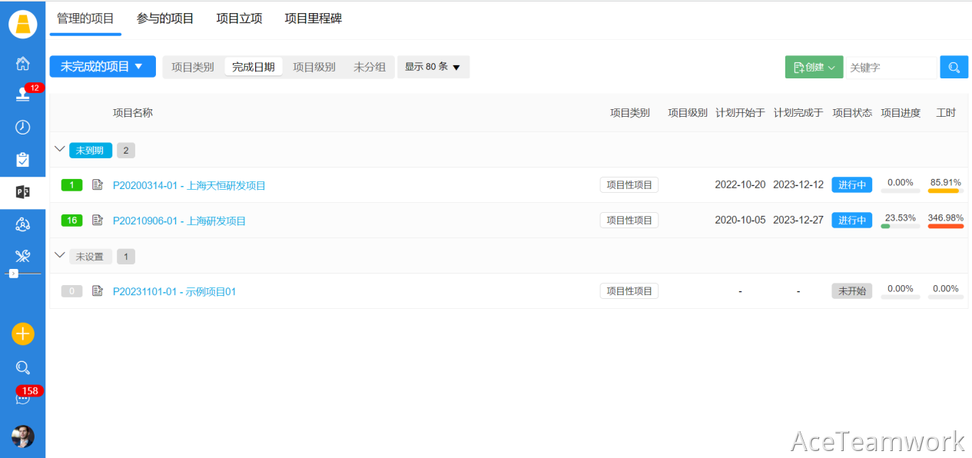The width and height of the screenshot is (972, 458).
Task: Open the 显示 80 条 page size dropdown
Action: click(433, 68)
